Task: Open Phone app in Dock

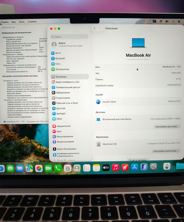Action: click(x=58, y=168)
